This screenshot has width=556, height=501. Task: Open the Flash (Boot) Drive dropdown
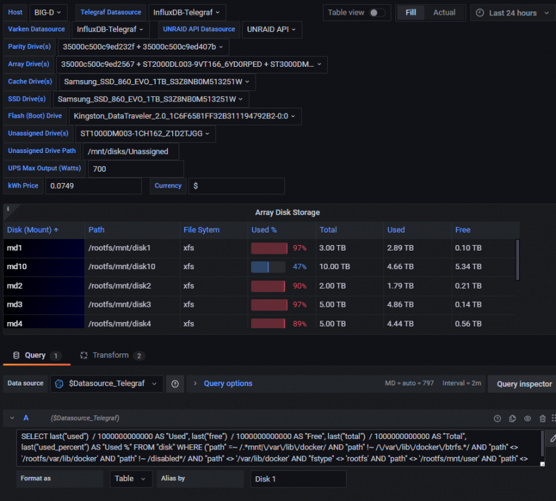point(185,116)
